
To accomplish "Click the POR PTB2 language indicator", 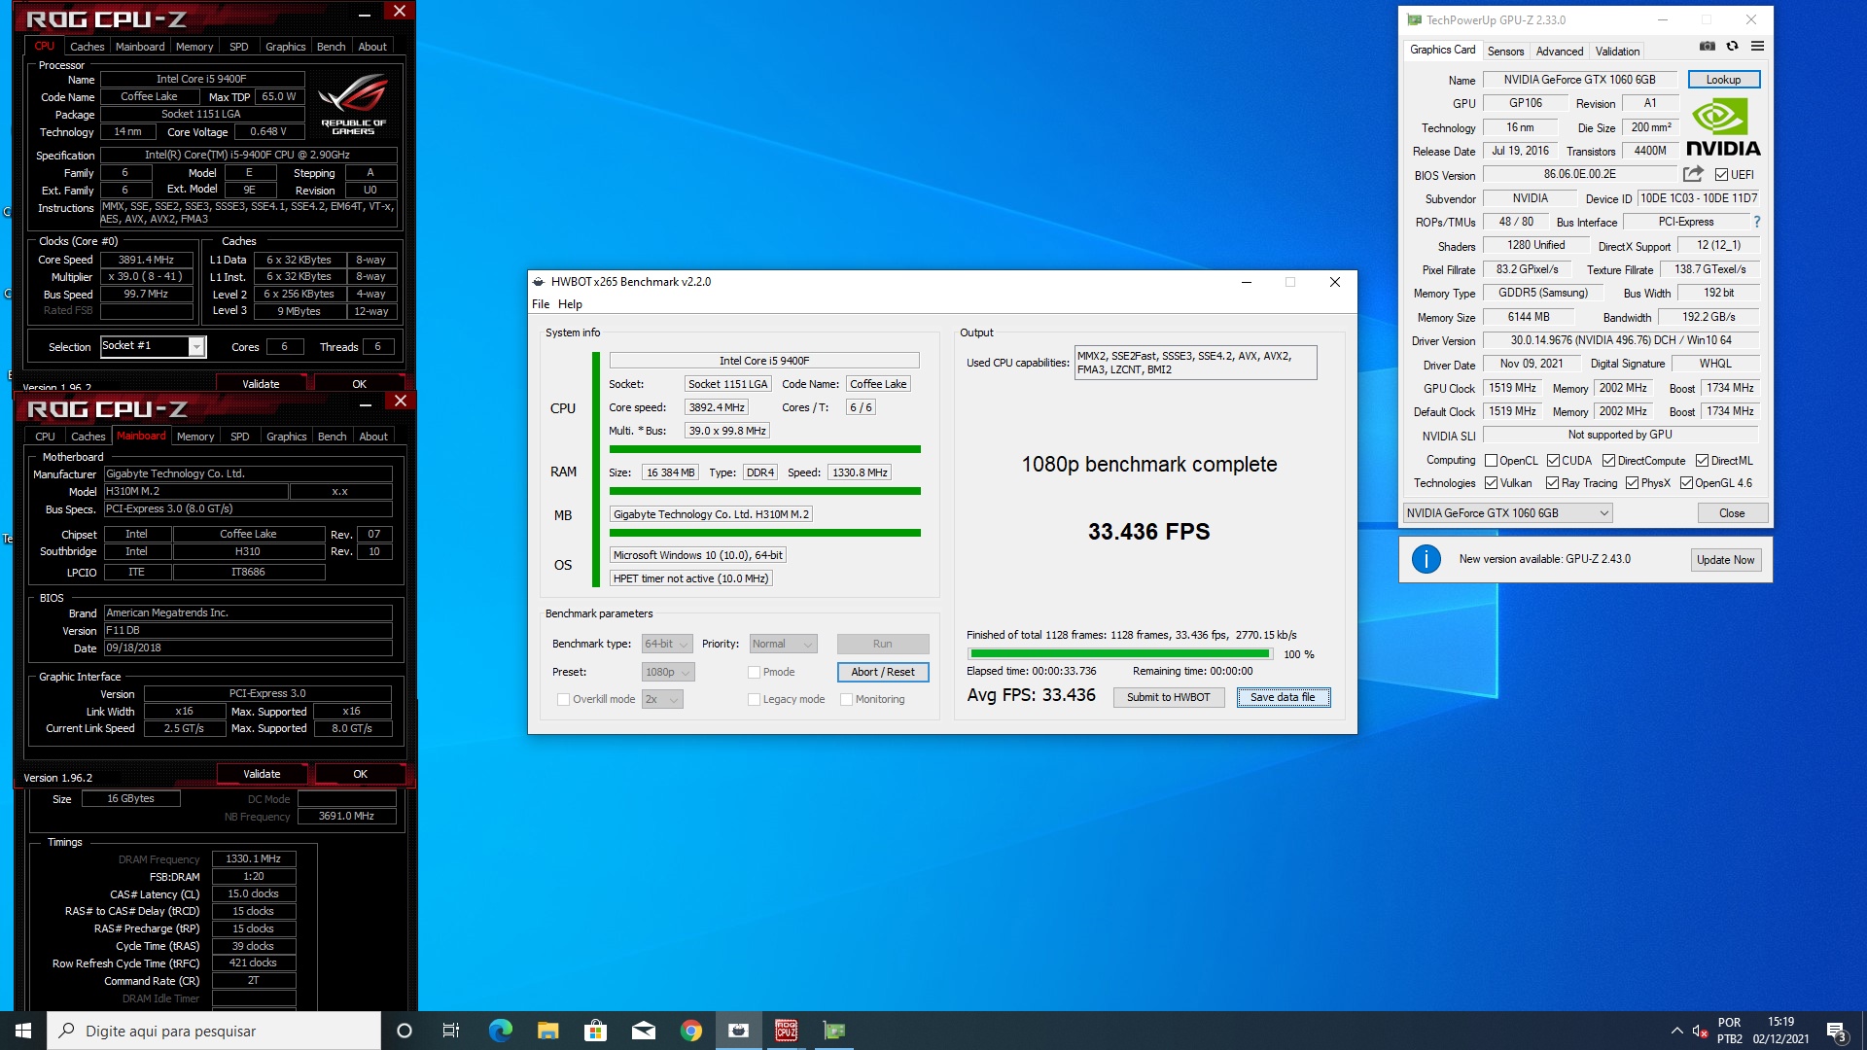I will 1730,1031.
